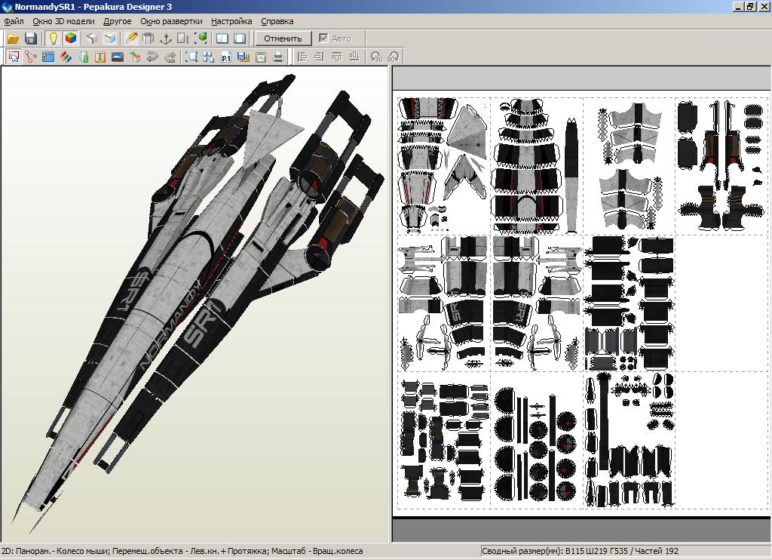Click the Отменить button
Screen dimensions: 772x560
283,38
